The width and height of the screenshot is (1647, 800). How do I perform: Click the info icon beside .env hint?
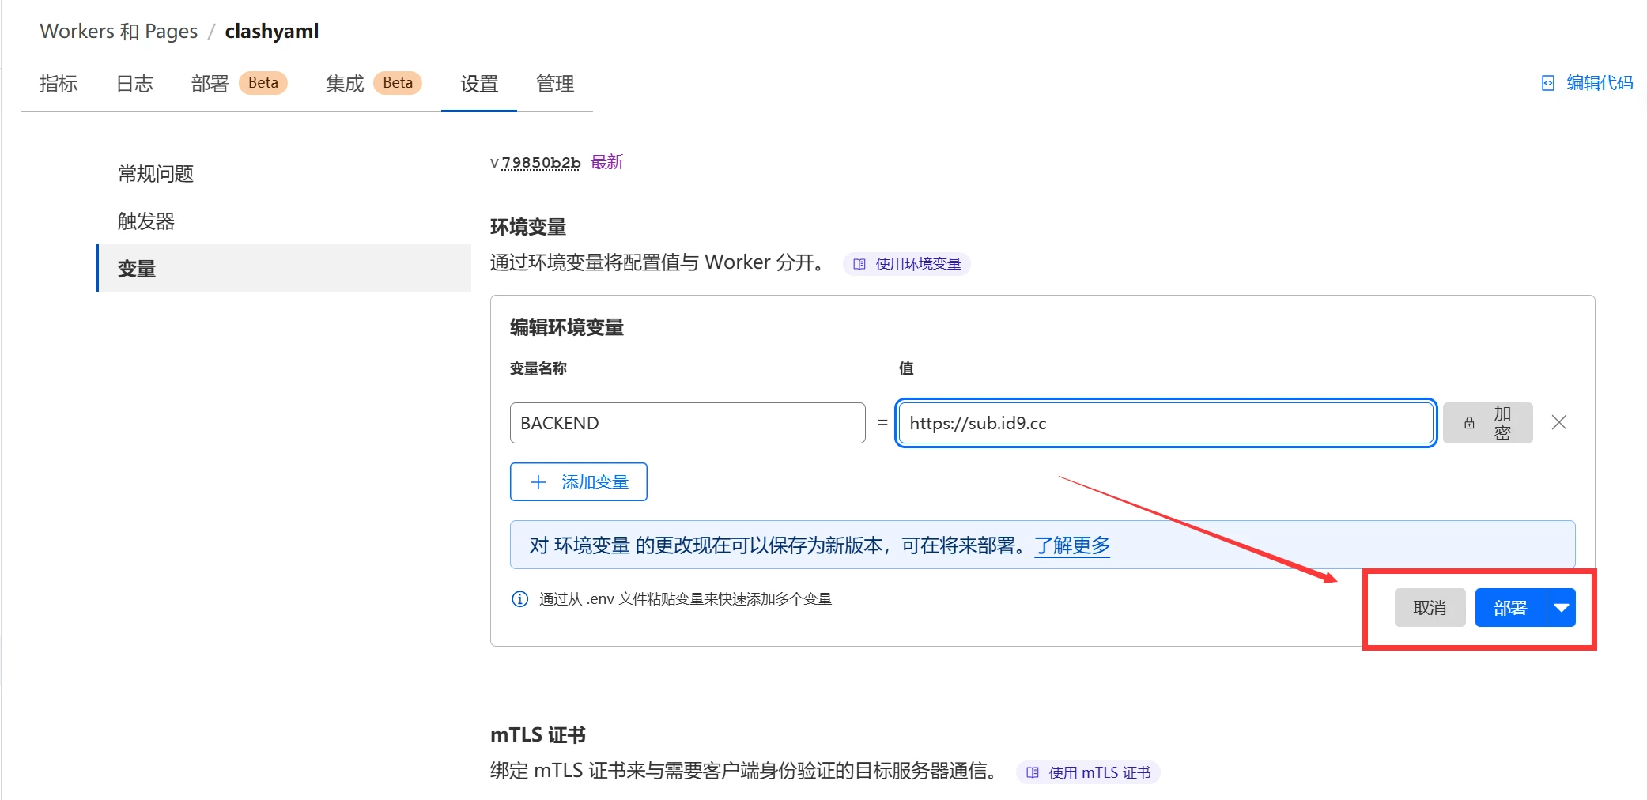(x=519, y=599)
